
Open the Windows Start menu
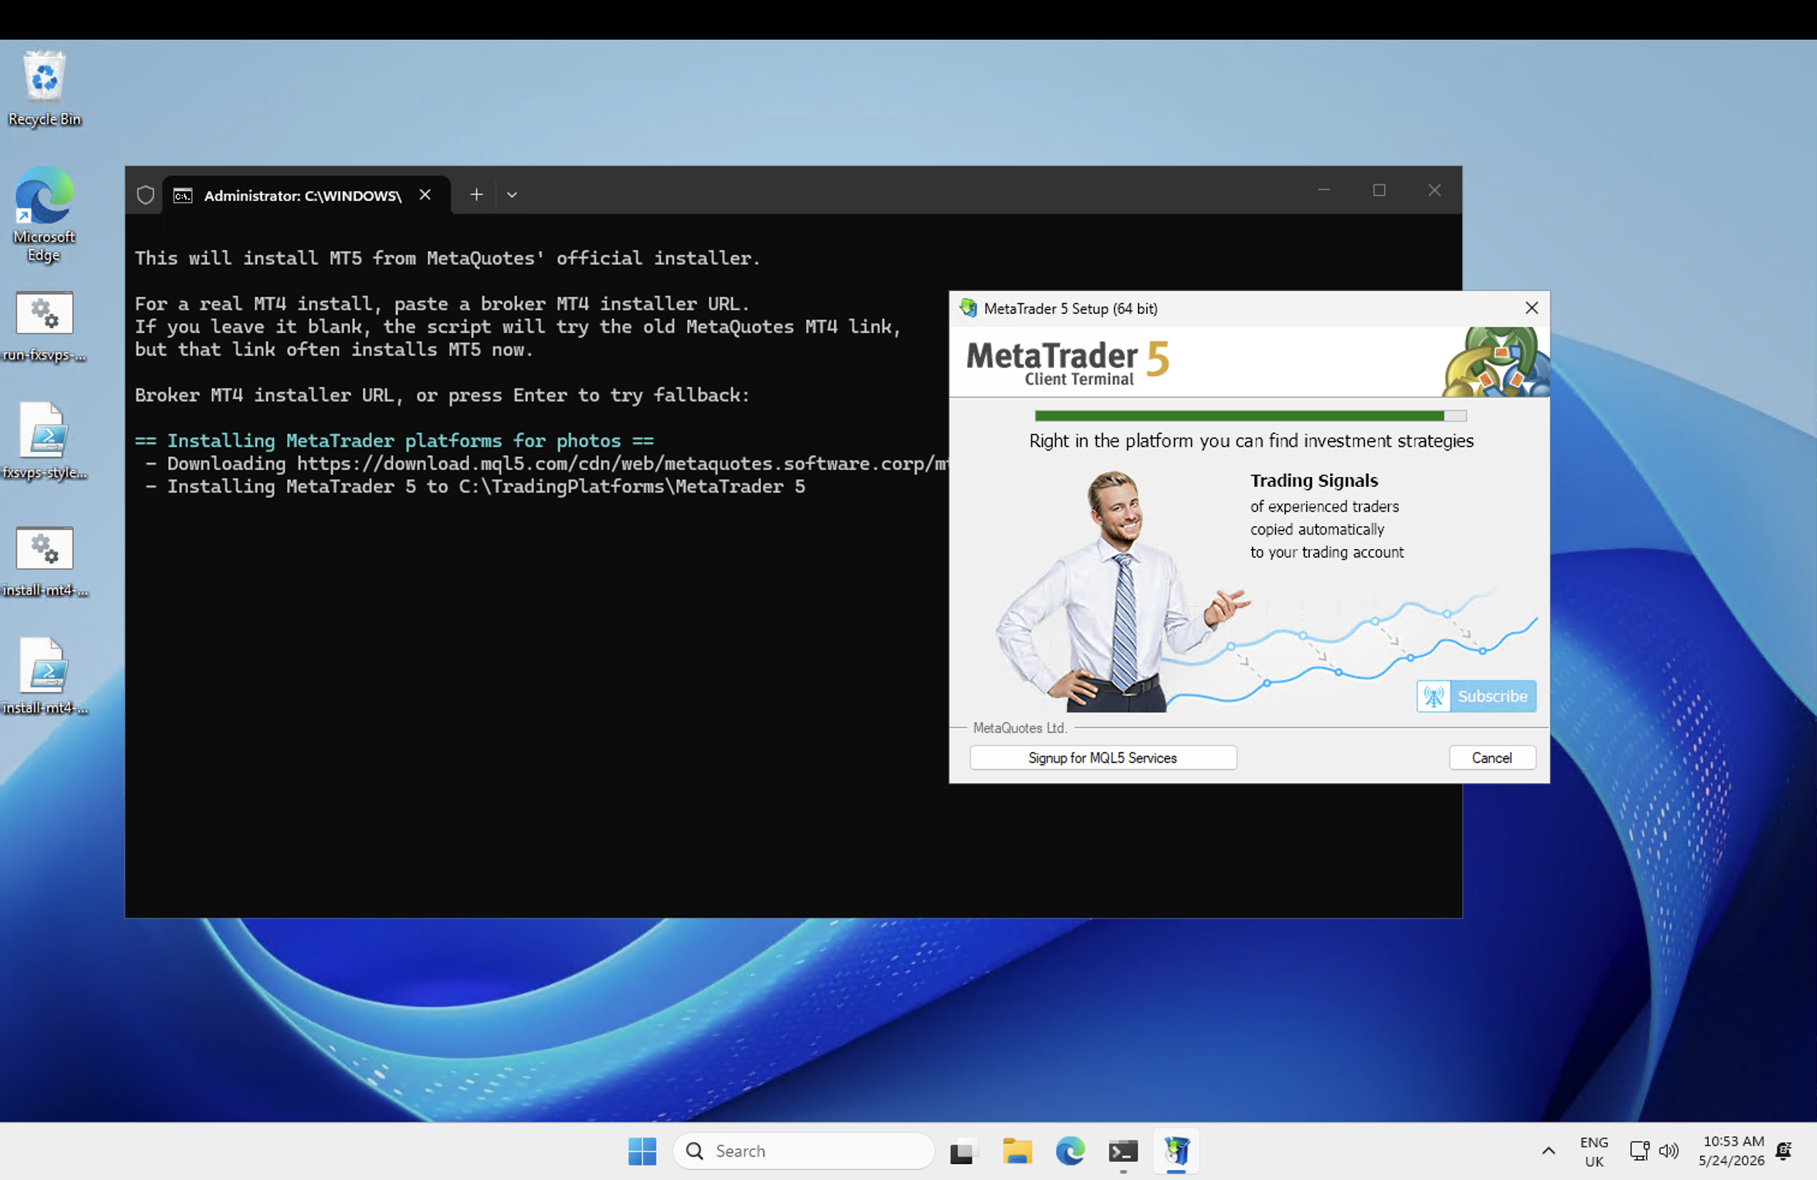pyautogui.click(x=642, y=1151)
